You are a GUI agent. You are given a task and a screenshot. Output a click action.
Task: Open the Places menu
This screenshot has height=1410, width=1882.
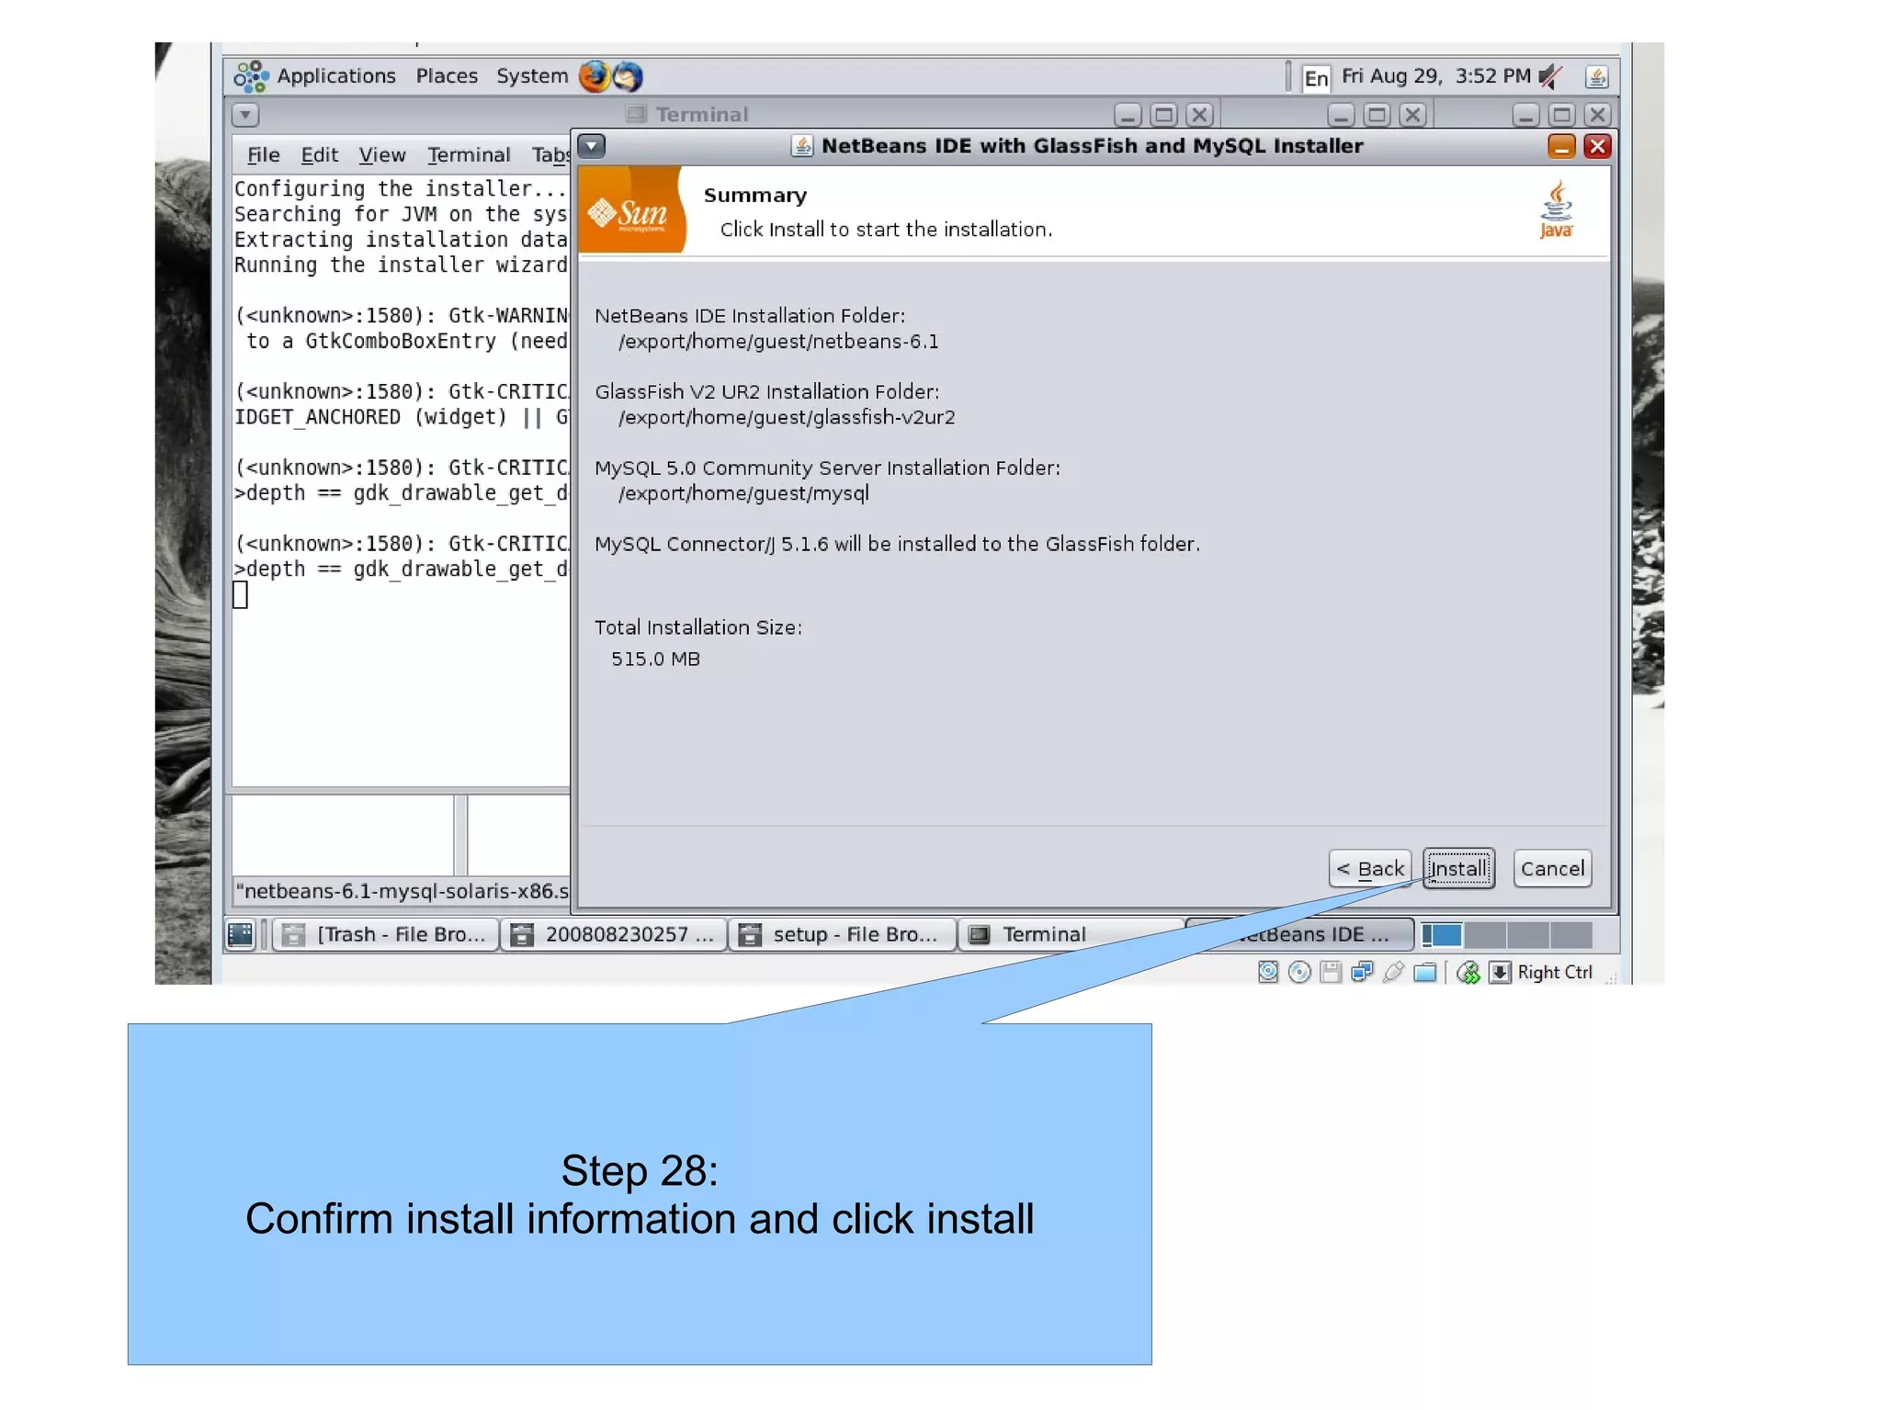tap(447, 76)
